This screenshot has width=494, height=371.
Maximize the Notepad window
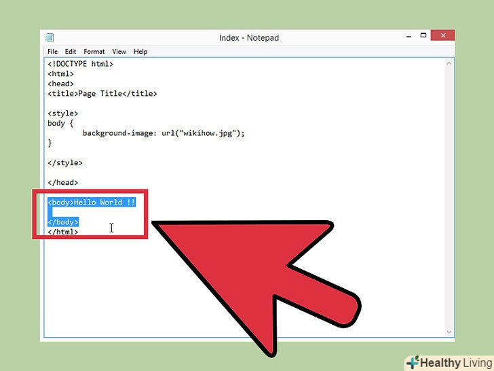[423, 35]
